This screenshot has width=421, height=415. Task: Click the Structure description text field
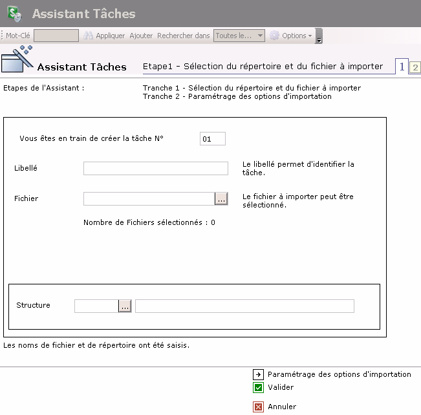(244, 306)
